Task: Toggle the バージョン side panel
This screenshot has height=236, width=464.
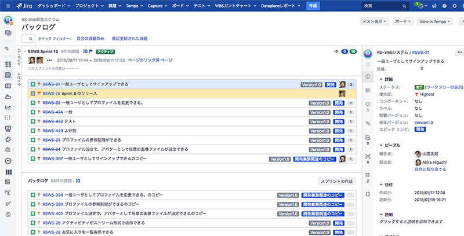Action: tap(19, 57)
